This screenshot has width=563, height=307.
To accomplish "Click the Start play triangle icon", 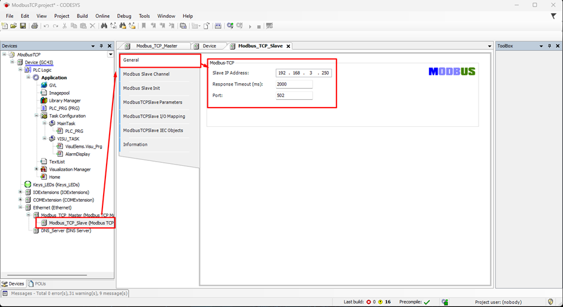I will (250, 26).
